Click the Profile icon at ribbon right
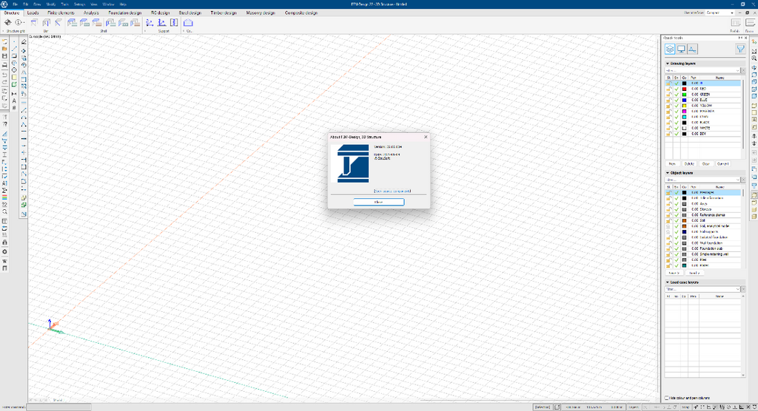758x411 pixels. tap(735, 23)
